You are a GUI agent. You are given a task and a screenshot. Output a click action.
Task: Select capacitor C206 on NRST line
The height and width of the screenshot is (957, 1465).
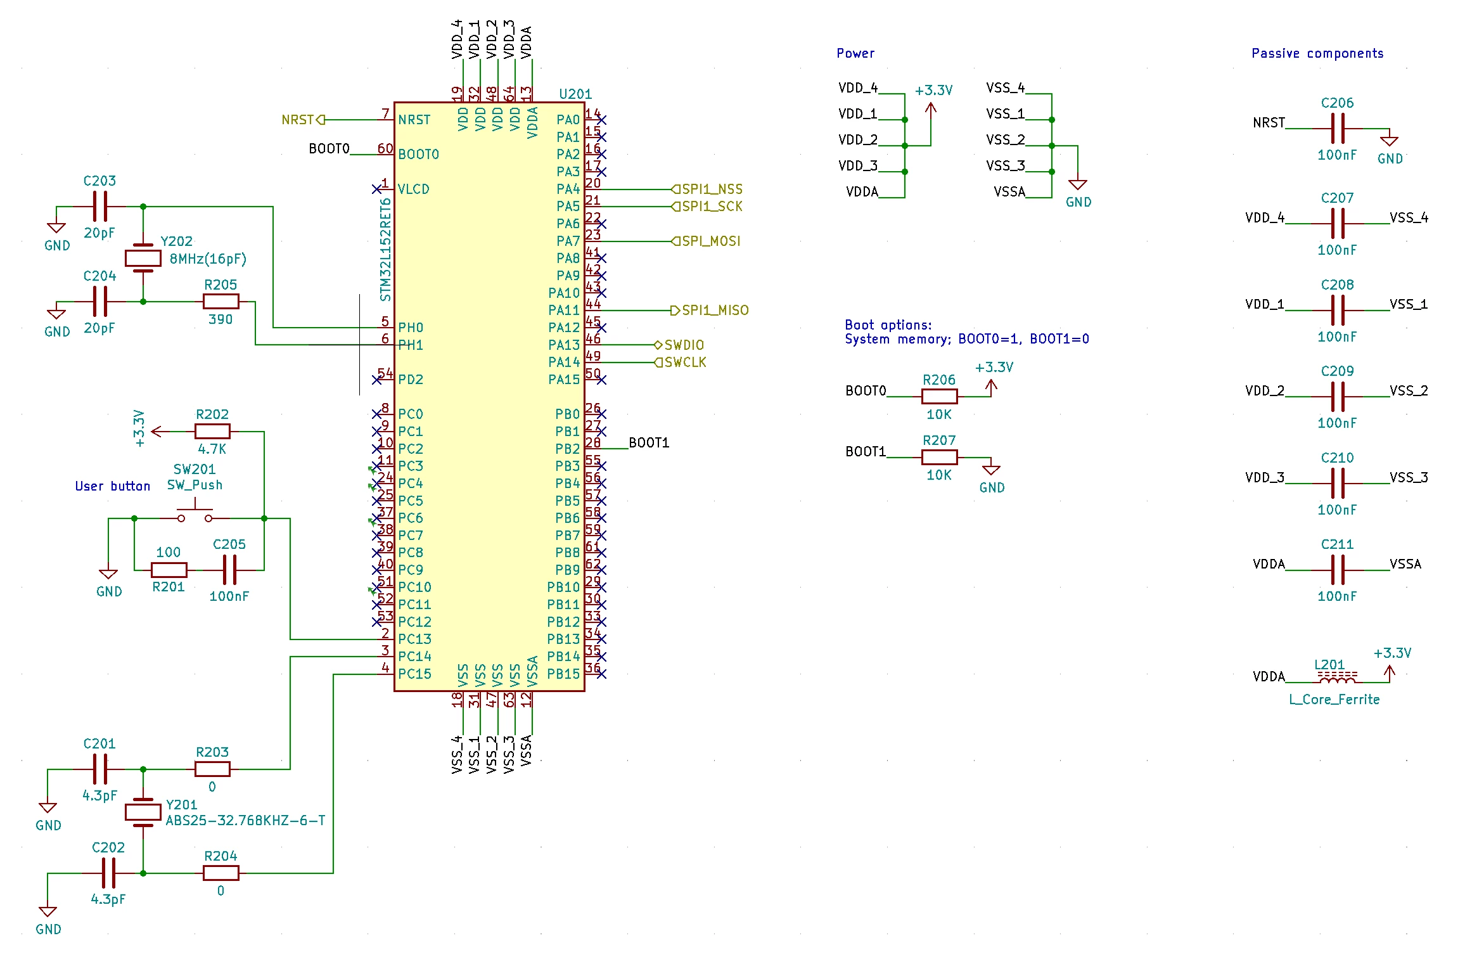point(1337,129)
